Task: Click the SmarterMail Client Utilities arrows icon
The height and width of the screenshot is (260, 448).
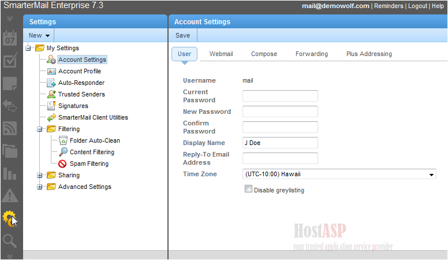Action: pyautogui.click(x=51, y=117)
